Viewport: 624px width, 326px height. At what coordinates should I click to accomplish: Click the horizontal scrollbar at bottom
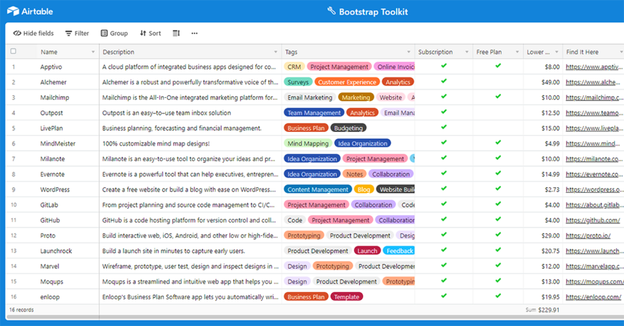coord(314,317)
